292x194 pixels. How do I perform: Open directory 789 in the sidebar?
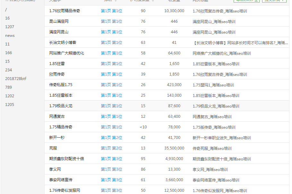pos(9,87)
